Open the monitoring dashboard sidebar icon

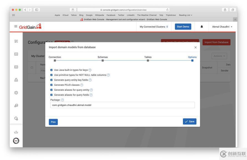point(16,67)
